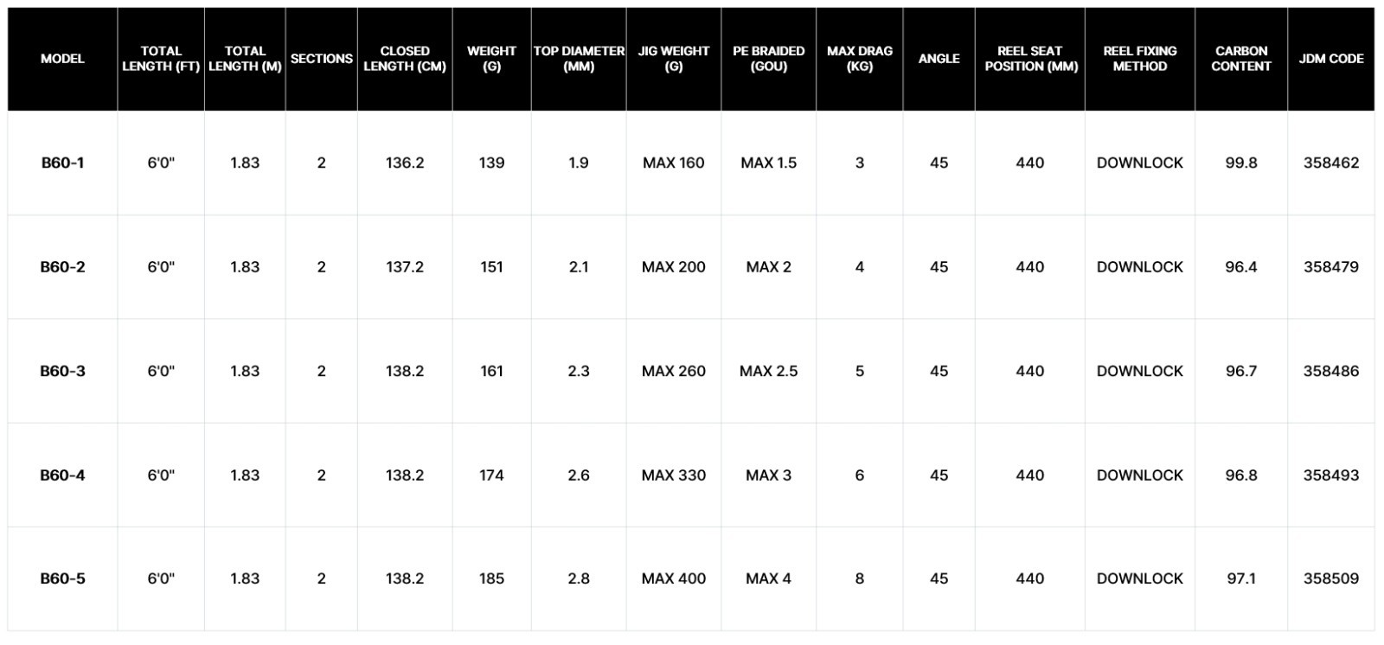1384x645 pixels.
Task: Select the B60-3 model cell
Action: [x=62, y=371]
